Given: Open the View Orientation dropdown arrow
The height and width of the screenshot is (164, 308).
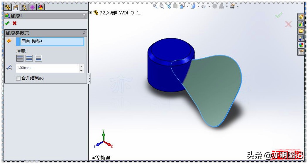Looking at the screenshot, I should click(187, 6).
